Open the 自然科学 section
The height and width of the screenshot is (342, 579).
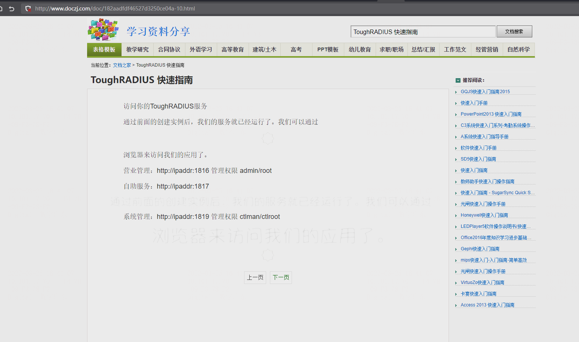(x=518, y=49)
